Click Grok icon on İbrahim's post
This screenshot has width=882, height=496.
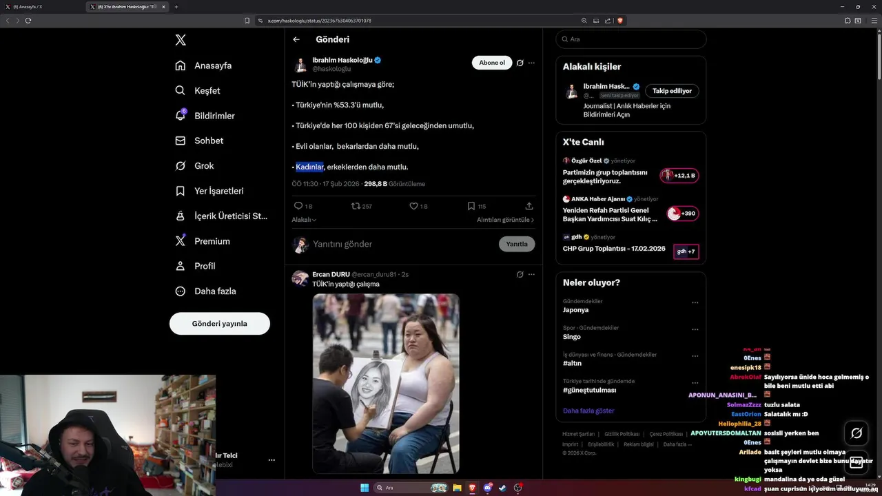[x=520, y=63]
